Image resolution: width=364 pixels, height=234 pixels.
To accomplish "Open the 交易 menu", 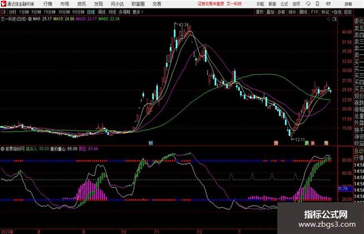I will [x=157, y=4].
